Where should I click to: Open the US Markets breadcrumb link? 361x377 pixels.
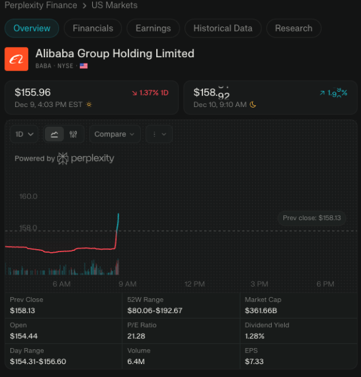[114, 5]
